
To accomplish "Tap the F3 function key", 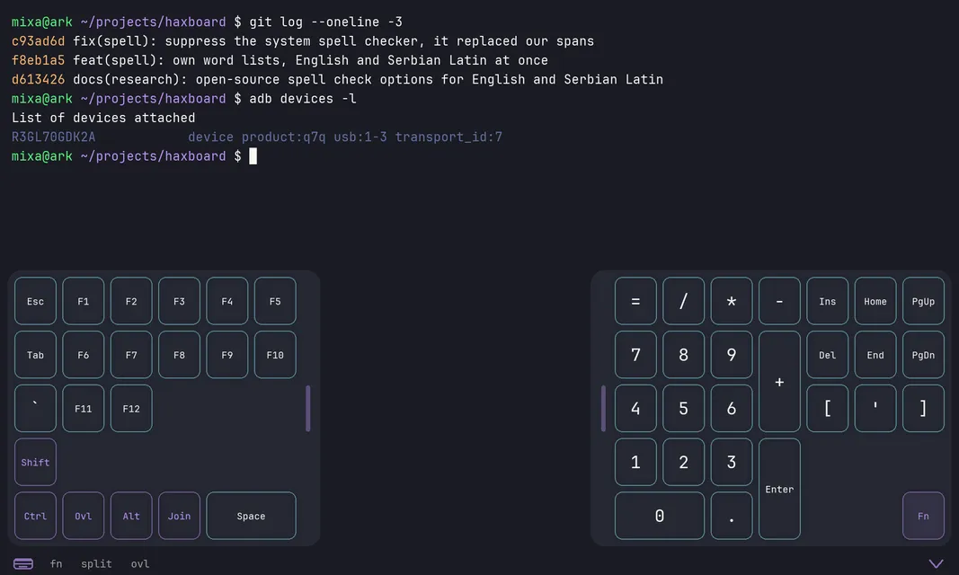I will point(179,301).
